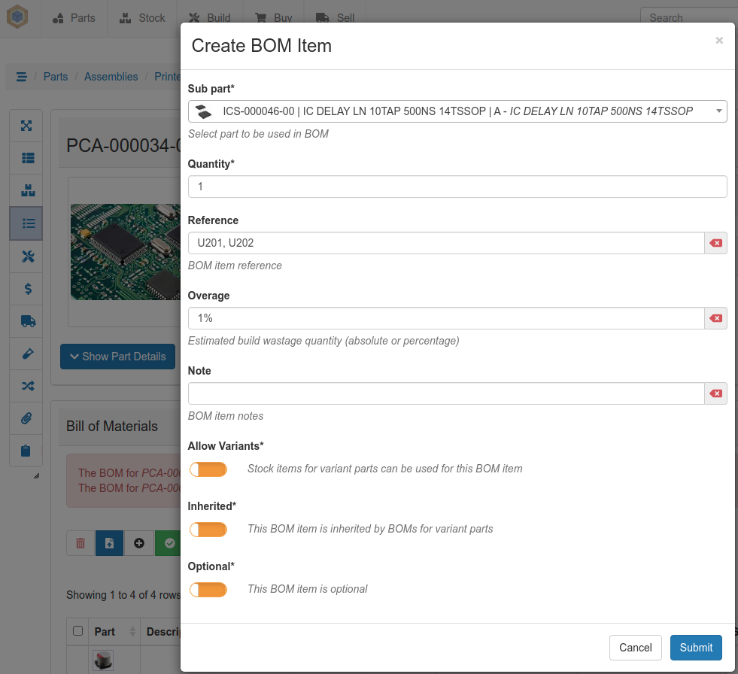Image resolution: width=738 pixels, height=674 pixels.
Task: Toggle the Optional switch
Action: (208, 590)
